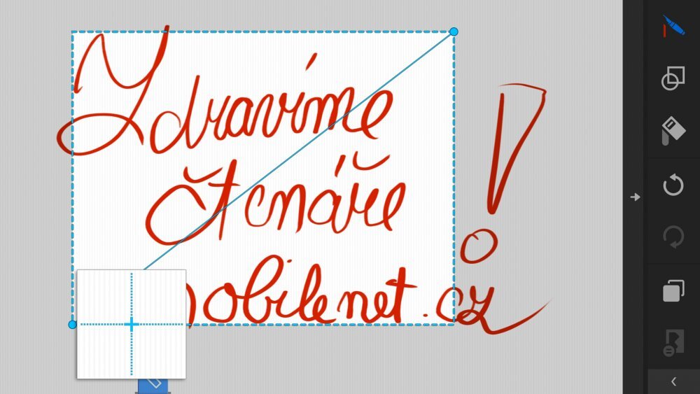The width and height of the screenshot is (700, 394).
Task: Click the bottom-left selection handle
Action: [x=72, y=325]
